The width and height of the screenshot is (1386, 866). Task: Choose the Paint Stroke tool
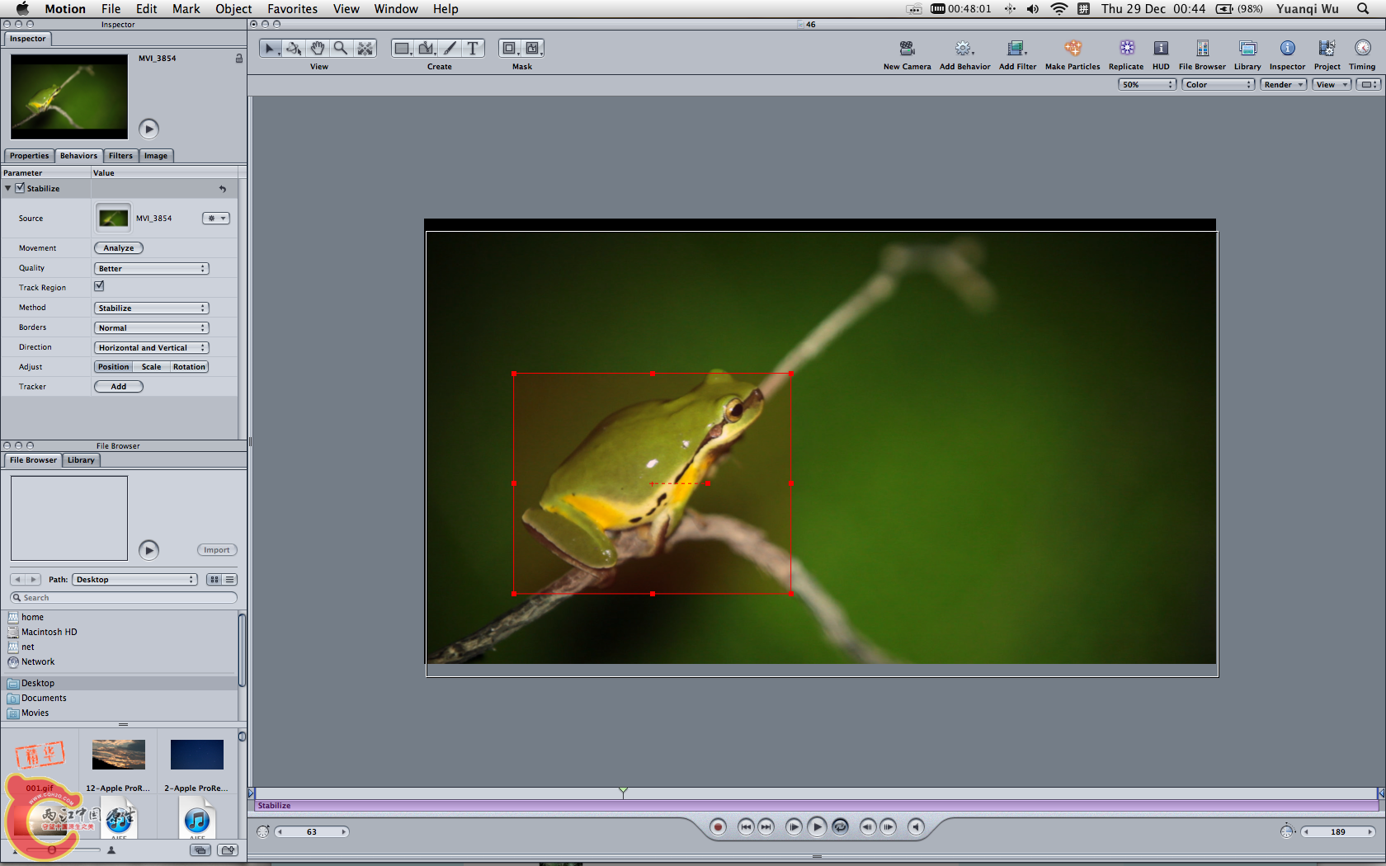coord(450,49)
